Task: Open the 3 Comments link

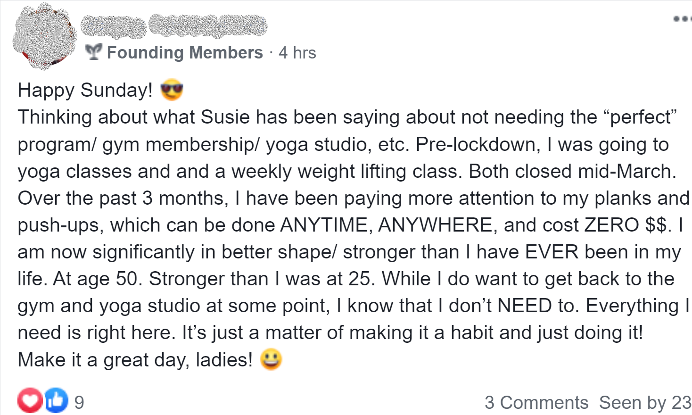Action: [x=536, y=403]
